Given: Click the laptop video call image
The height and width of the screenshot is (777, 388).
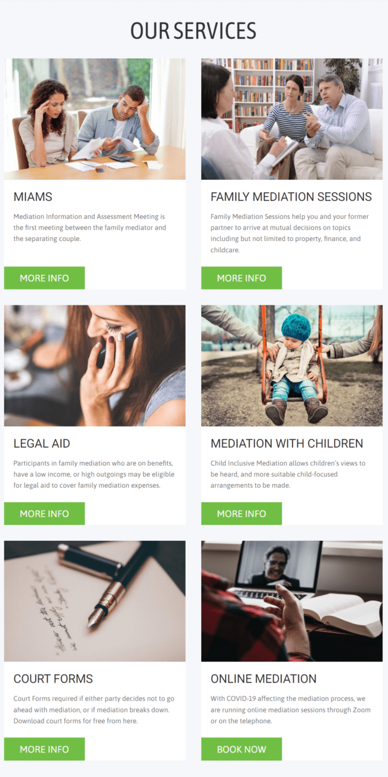Looking at the screenshot, I should 292,601.
